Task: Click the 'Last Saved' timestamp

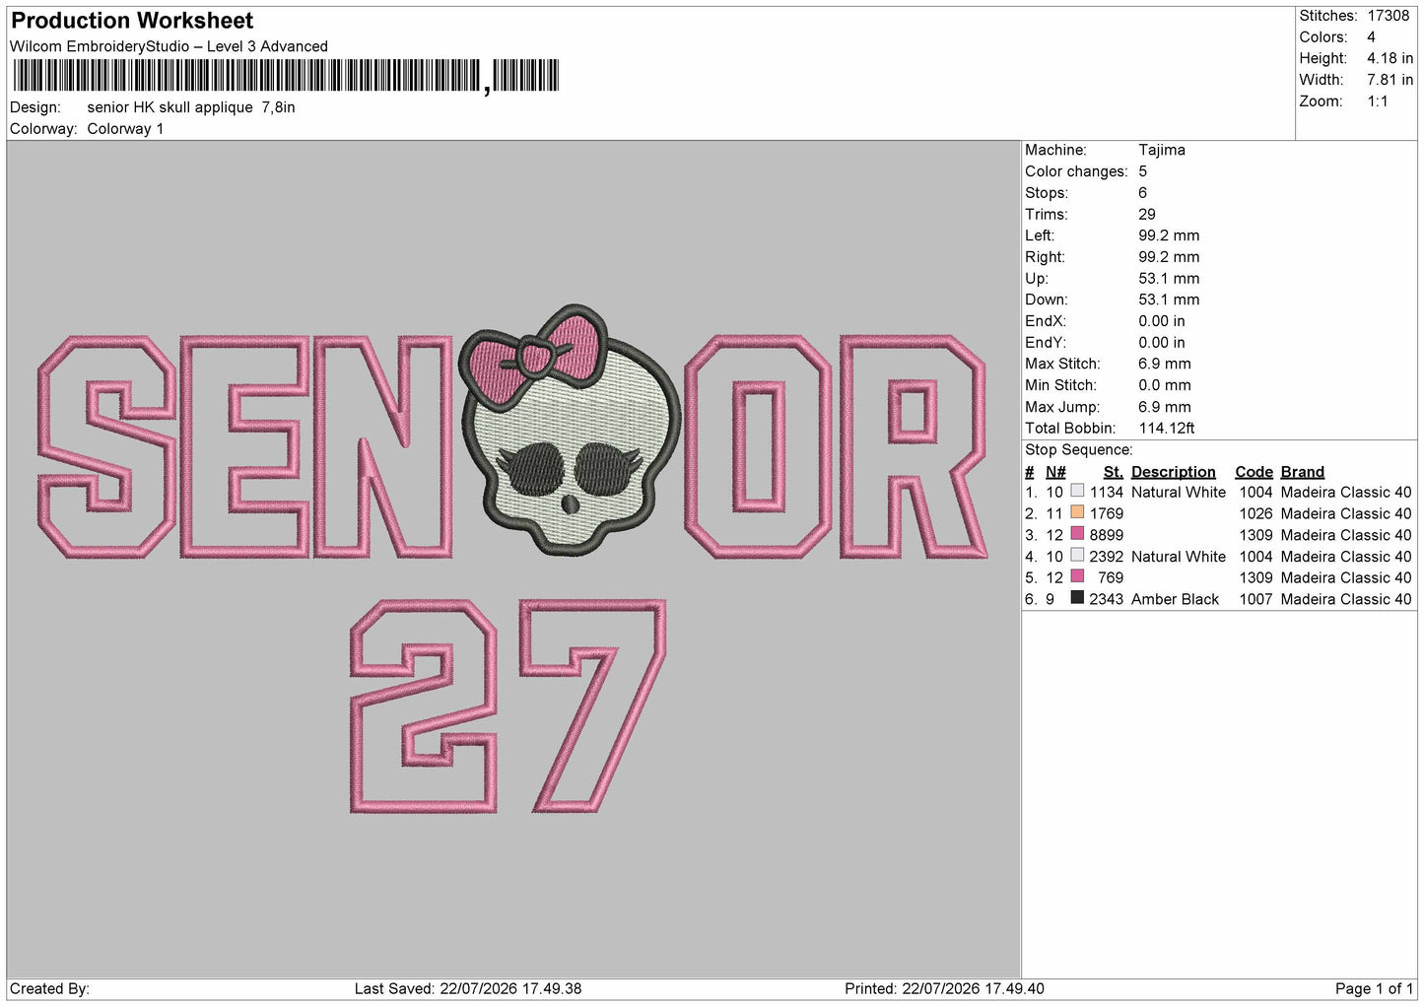Action: [x=468, y=988]
